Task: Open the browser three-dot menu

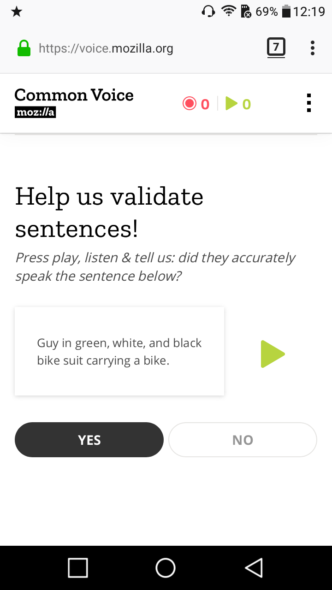Action: [312, 47]
